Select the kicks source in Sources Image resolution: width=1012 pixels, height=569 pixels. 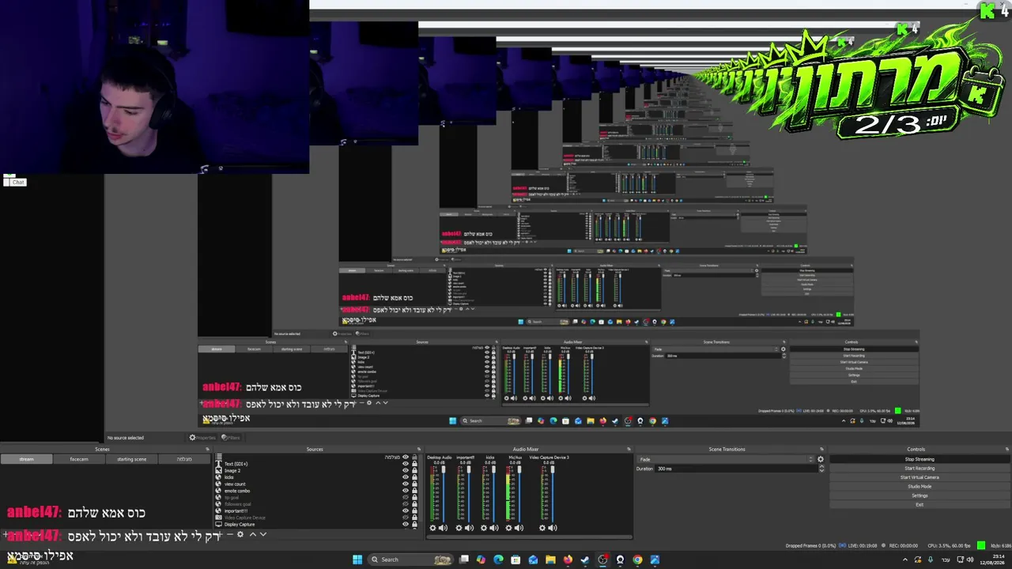coord(229,477)
